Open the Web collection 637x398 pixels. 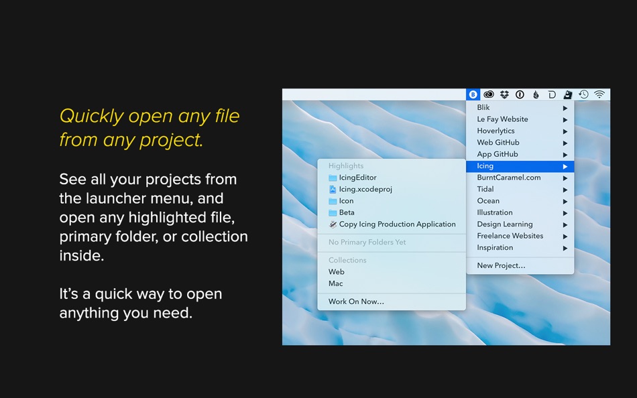392,271
